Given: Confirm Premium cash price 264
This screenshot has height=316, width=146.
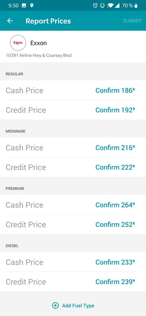Looking at the screenshot, I should click(x=115, y=205).
